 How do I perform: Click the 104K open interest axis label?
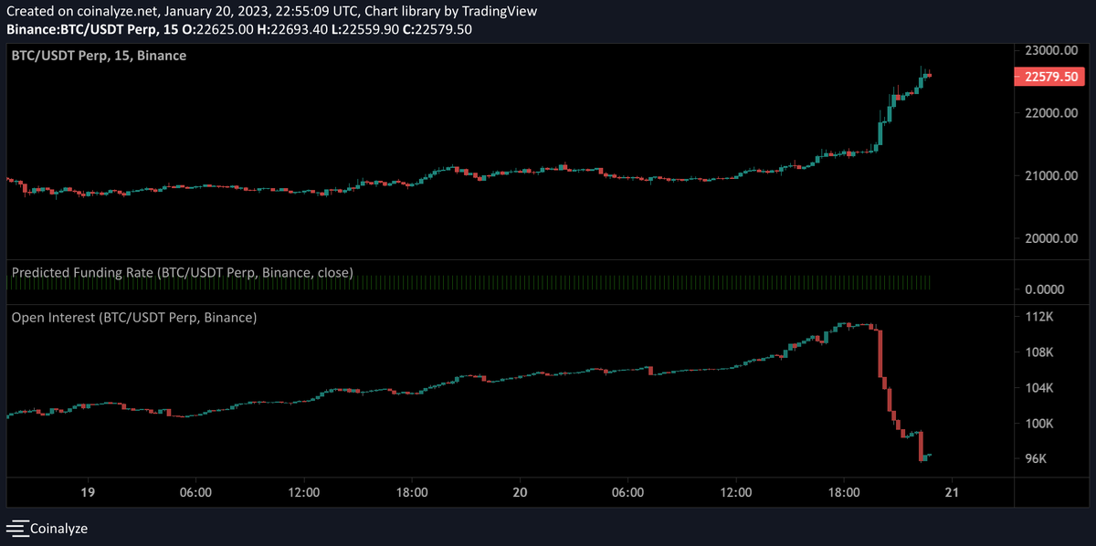coord(1041,388)
